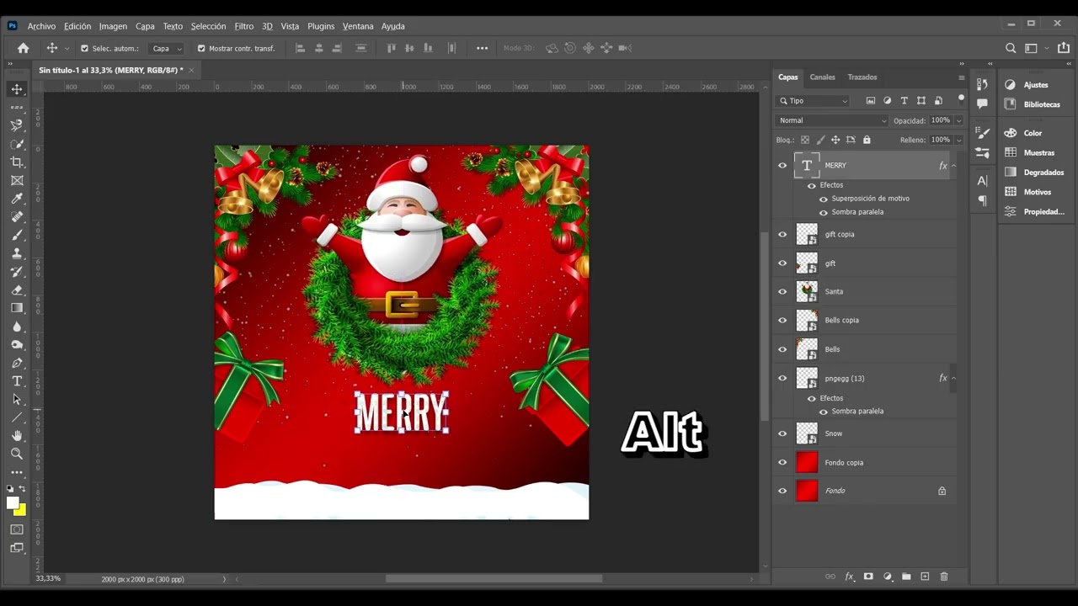Hide the Bells copia layer
Screen dimensions: 1078x606
coord(782,321)
